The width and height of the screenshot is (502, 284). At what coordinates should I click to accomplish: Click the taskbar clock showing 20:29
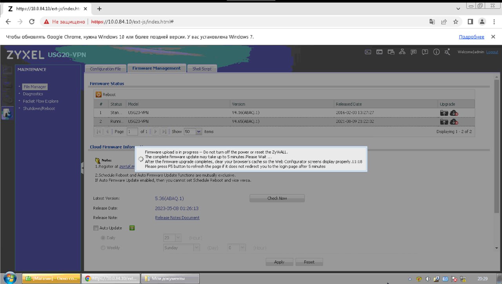point(482,279)
